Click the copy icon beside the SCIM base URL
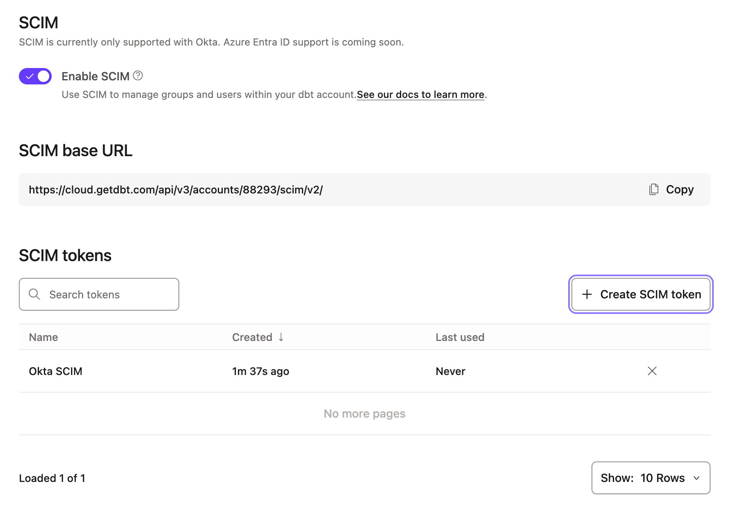Screen dimensions: 731x509 click(653, 189)
